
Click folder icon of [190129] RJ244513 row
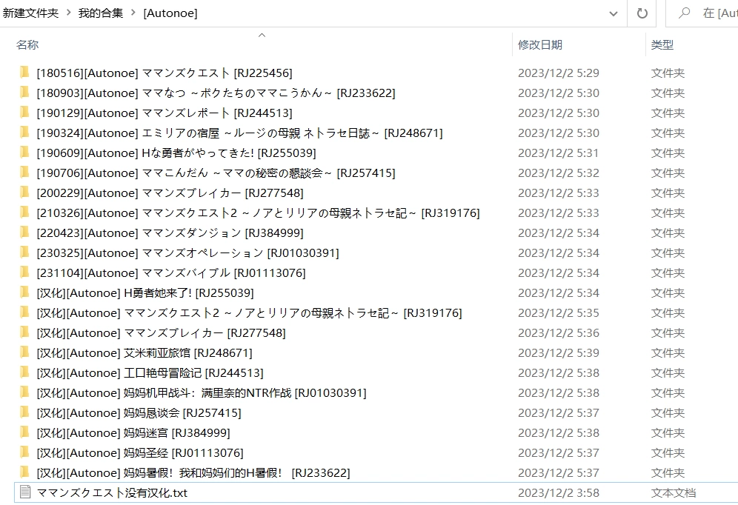click(x=24, y=113)
